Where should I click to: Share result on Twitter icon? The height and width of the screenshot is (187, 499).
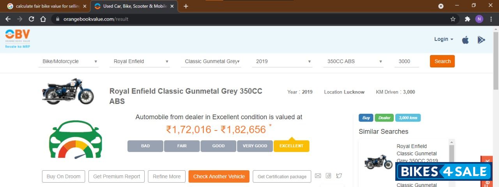click(339, 176)
